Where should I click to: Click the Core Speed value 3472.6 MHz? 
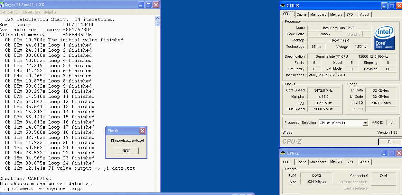(x=324, y=90)
